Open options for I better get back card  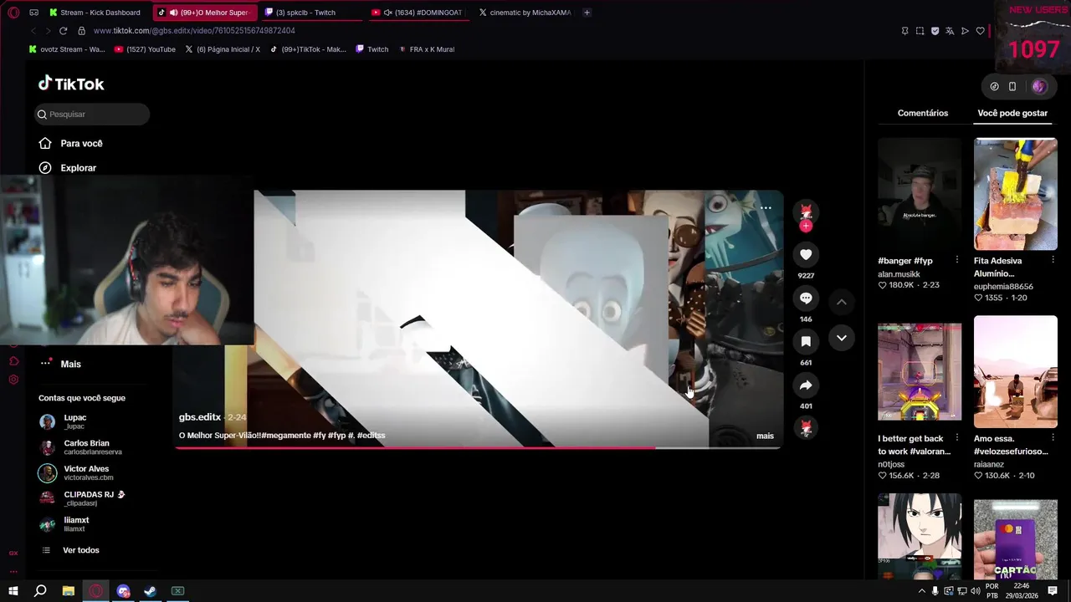[x=957, y=439]
